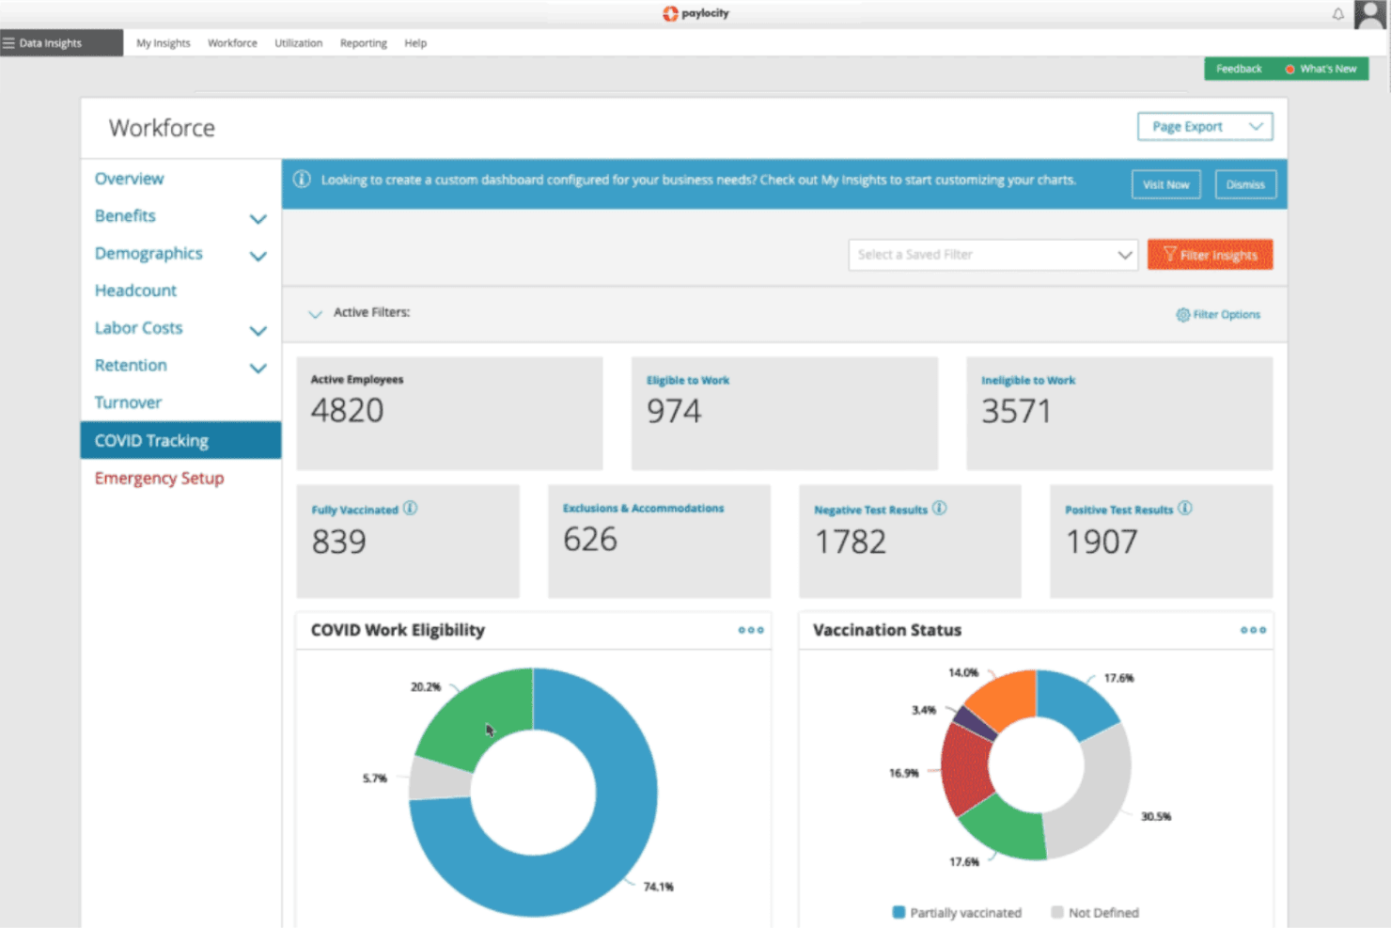Screen dimensions: 1391x928
Task: Open Vaccination Status chart options ellipsis
Action: coord(1253,630)
